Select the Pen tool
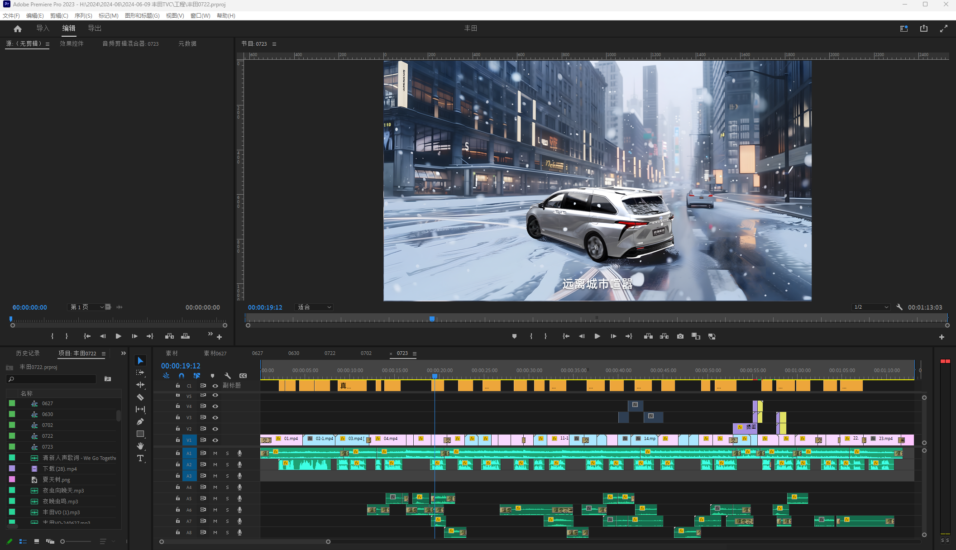This screenshot has width=956, height=550. 140,421
